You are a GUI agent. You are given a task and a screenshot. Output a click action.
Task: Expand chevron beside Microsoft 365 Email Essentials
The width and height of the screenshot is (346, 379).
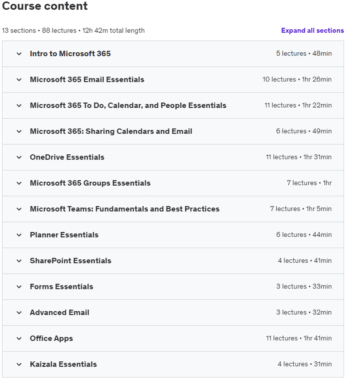click(x=19, y=79)
